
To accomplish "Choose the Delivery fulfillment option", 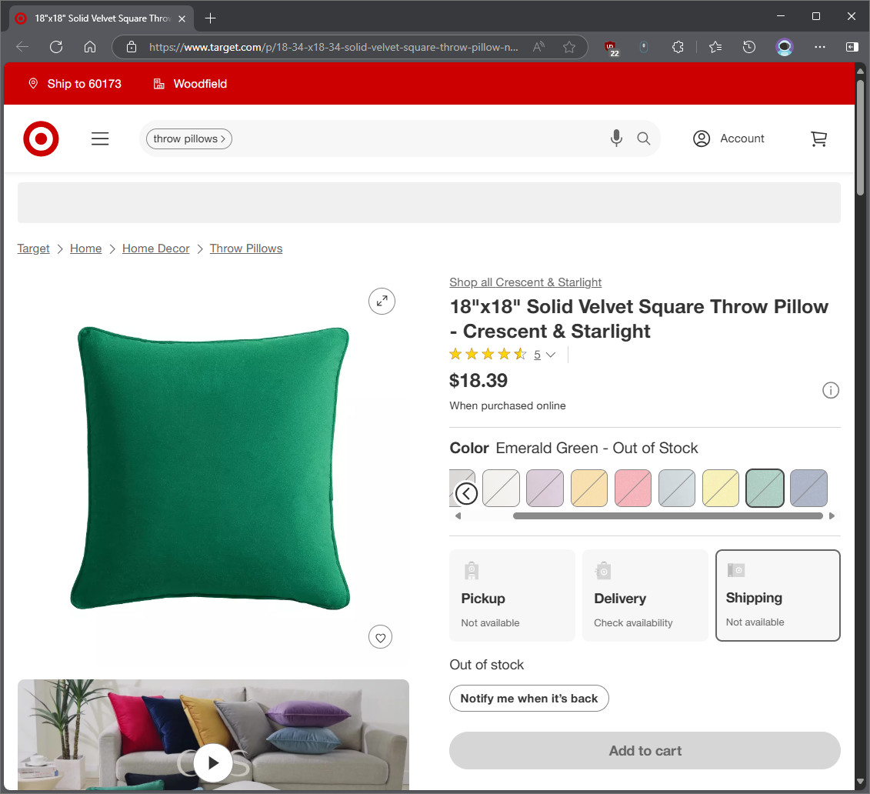I will click(x=645, y=595).
